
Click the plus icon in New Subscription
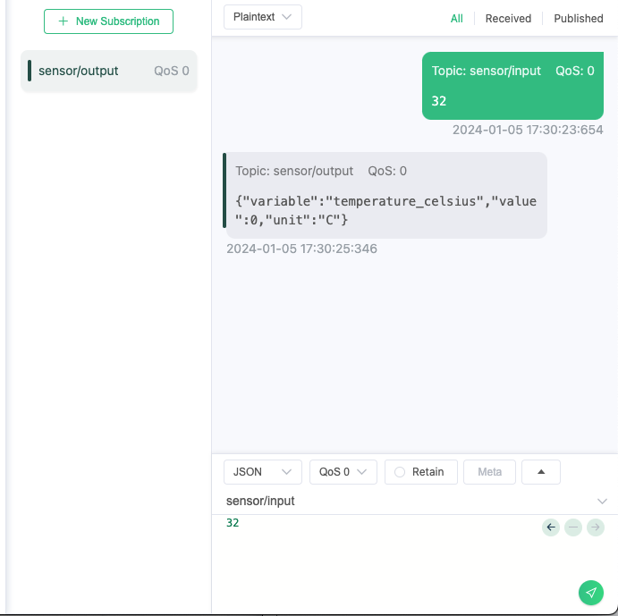[63, 21]
